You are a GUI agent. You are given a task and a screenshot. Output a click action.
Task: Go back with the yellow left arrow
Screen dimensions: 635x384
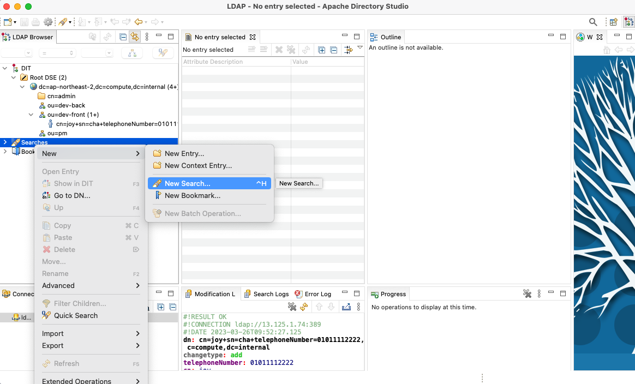point(139,22)
